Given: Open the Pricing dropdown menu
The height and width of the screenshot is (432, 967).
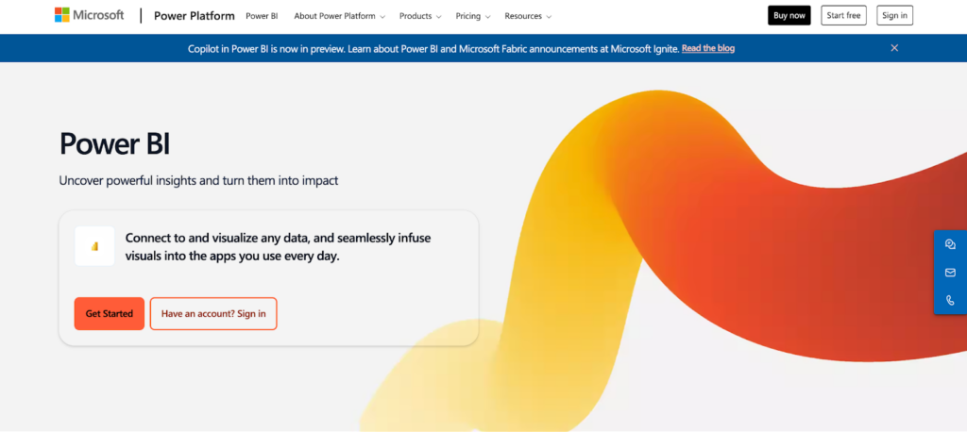Looking at the screenshot, I should tap(473, 16).
